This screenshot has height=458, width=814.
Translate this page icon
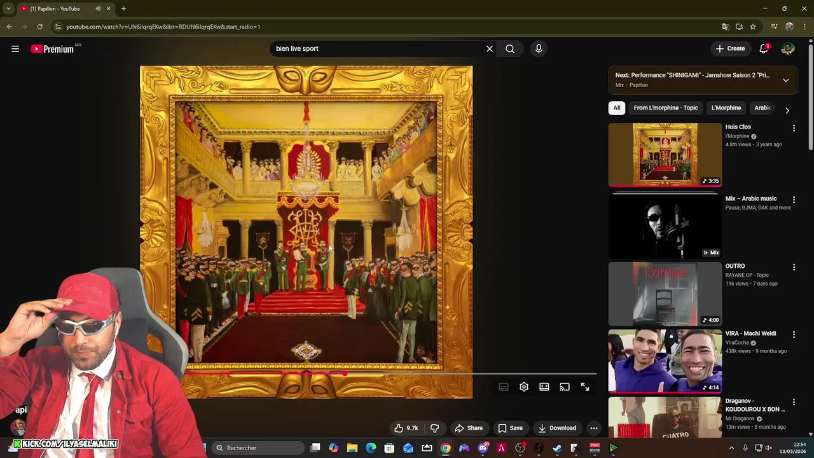tap(726, 27)
